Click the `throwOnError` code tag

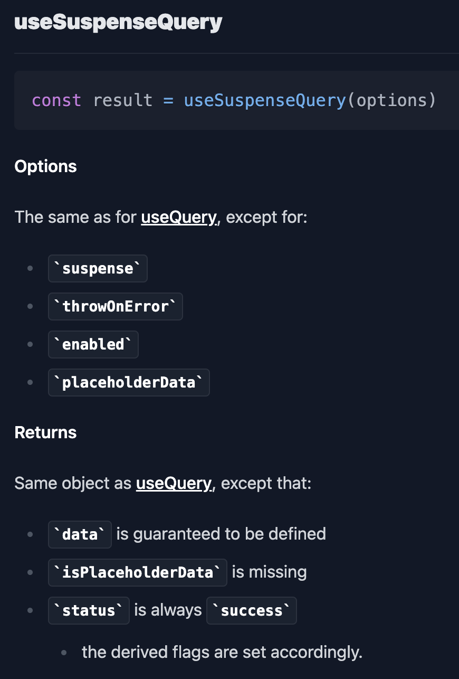click(116, 306)
